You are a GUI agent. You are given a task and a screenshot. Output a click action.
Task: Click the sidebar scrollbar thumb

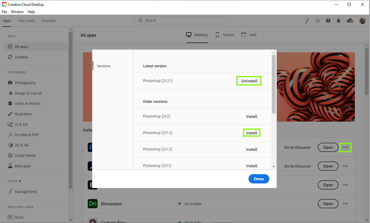[70, 110]
